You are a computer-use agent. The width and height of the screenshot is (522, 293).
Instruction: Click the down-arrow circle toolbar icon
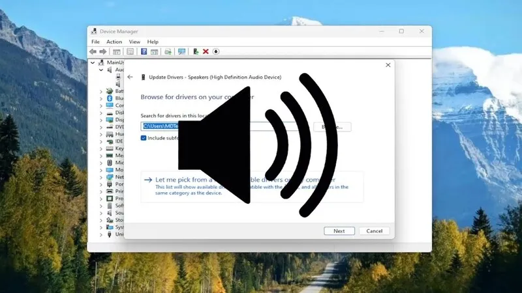pyautogui.click(x=216, y=51)
